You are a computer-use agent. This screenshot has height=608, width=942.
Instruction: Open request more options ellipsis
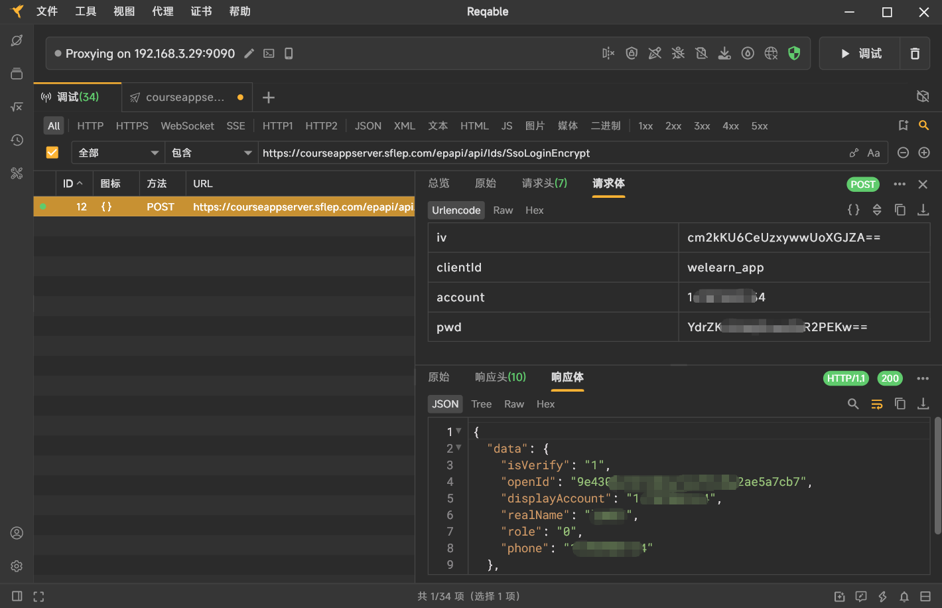(x=900, y=184)
